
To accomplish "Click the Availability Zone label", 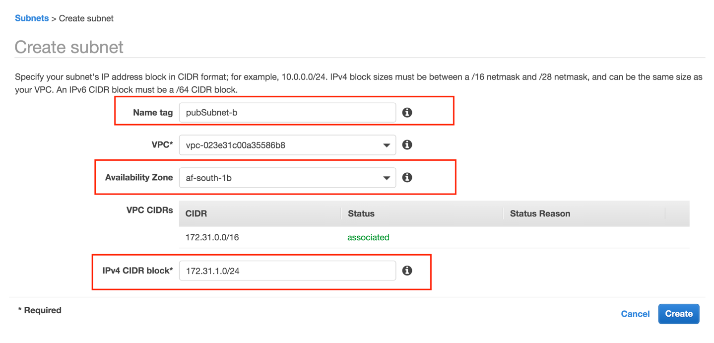I will [x=139, y=177].
